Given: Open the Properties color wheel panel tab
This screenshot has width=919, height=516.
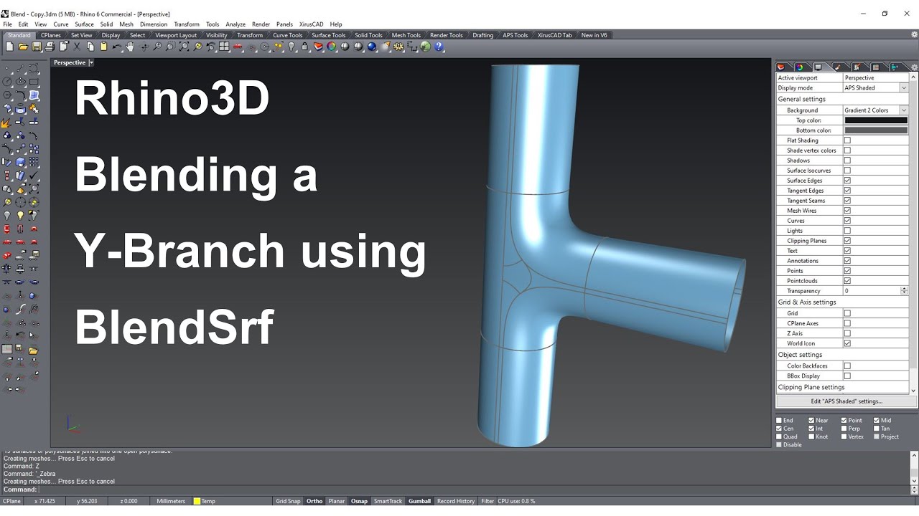Looking at the screenshot, I should [x=799, y=67].
